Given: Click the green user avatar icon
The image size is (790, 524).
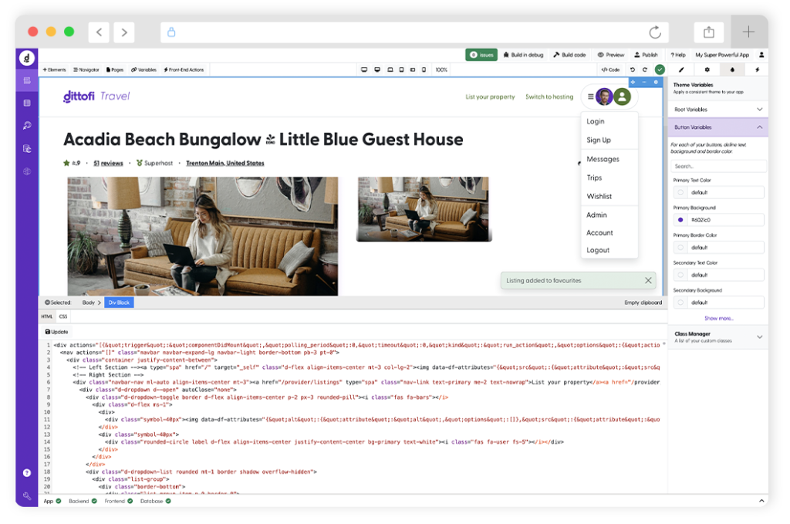Looking at the screenshot, I should (x=623, y=96).
